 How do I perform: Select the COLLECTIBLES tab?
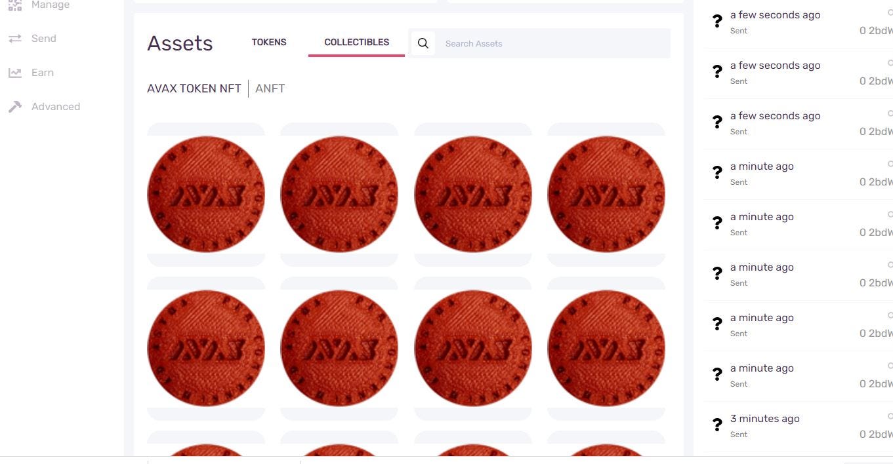356,42
